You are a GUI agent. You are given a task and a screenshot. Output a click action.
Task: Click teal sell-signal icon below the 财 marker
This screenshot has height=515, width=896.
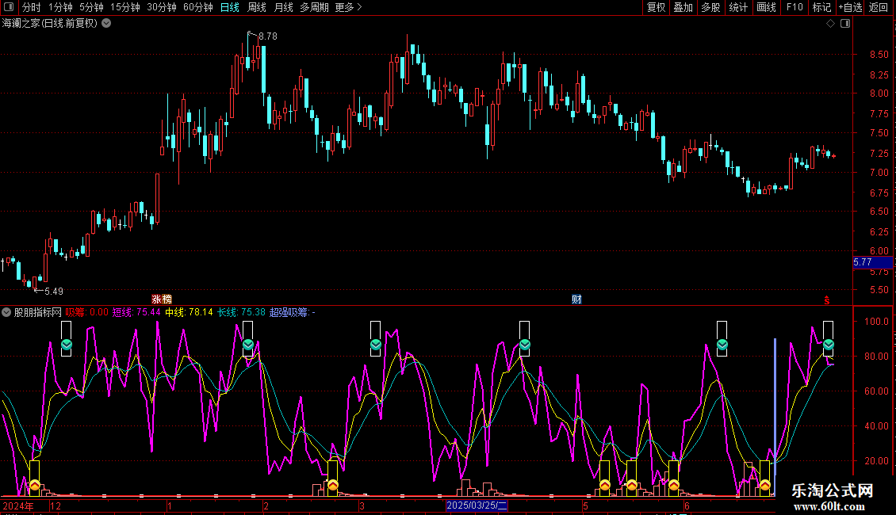525,345
